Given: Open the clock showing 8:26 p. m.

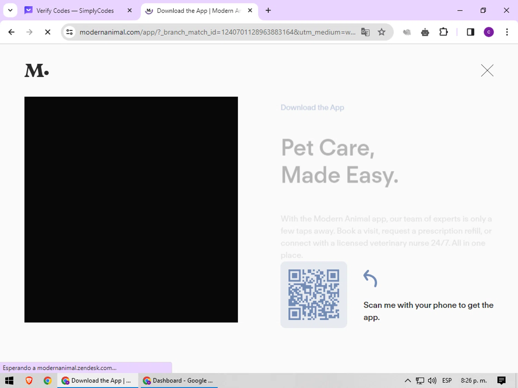Looking at the screenshot, I should tap(474, 380).
